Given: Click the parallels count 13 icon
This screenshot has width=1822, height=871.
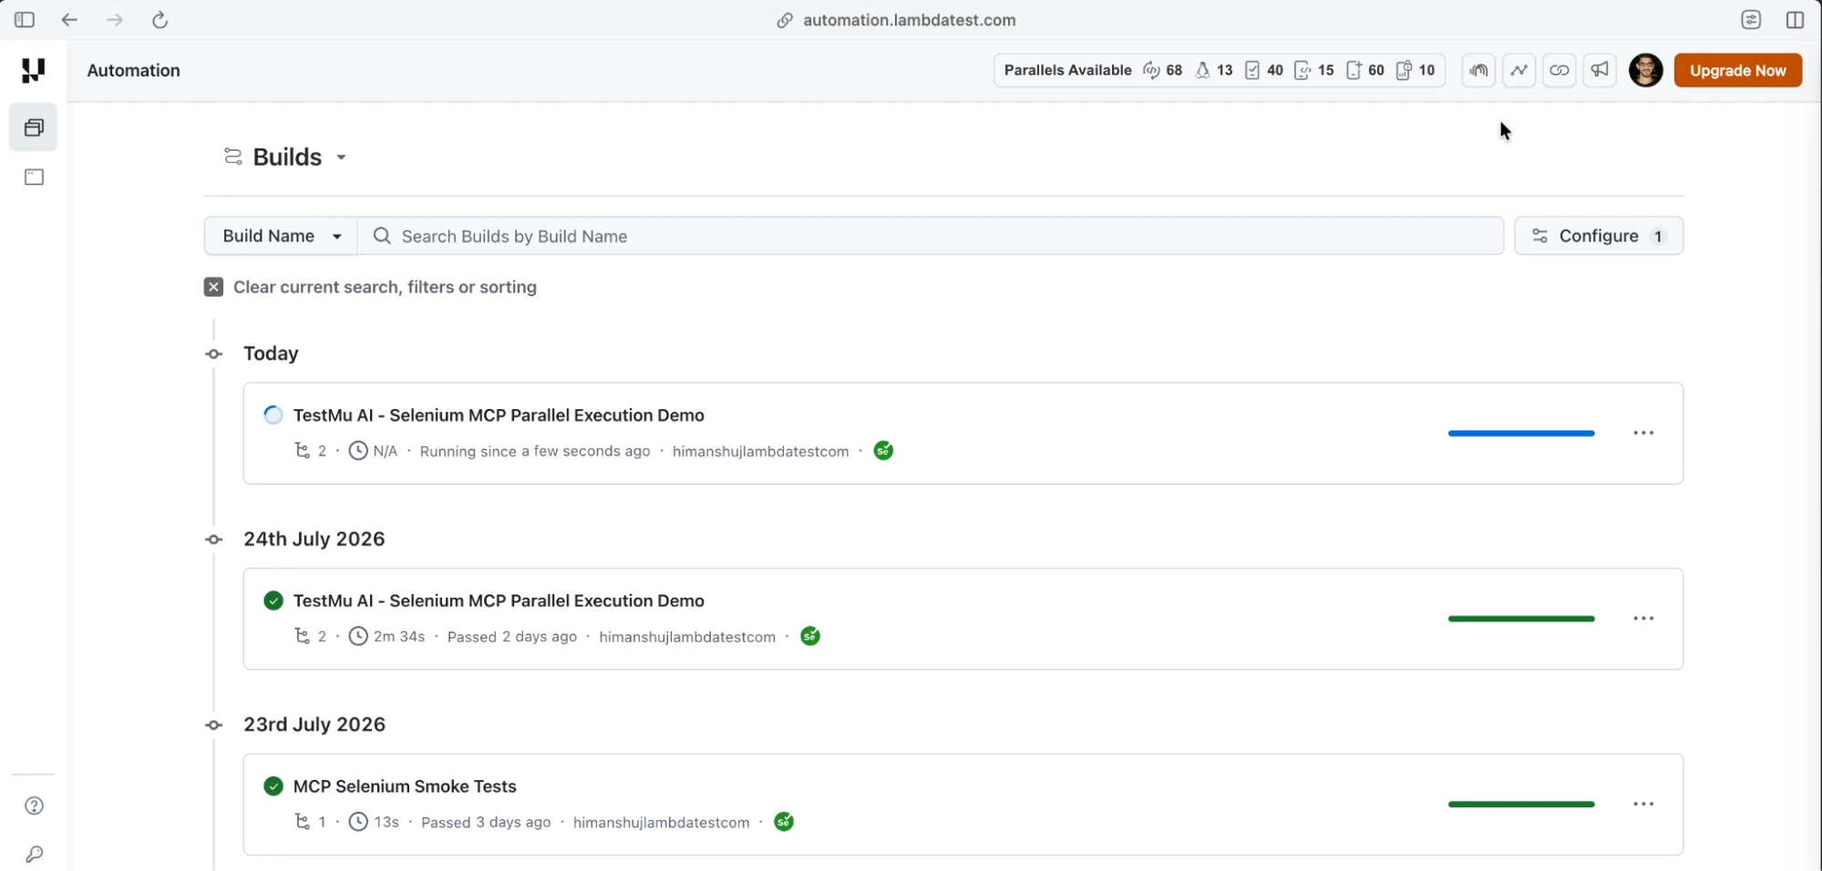Looking at the screenshot, I should pos(1202,70).
